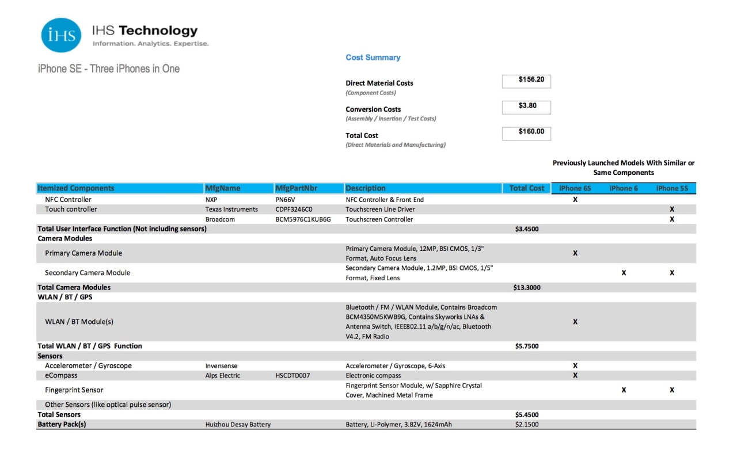Viewport: 737px width, 461px height.
Task: Click the X mark for Touch controller under iPhone 5S
Action: [672, 209]
